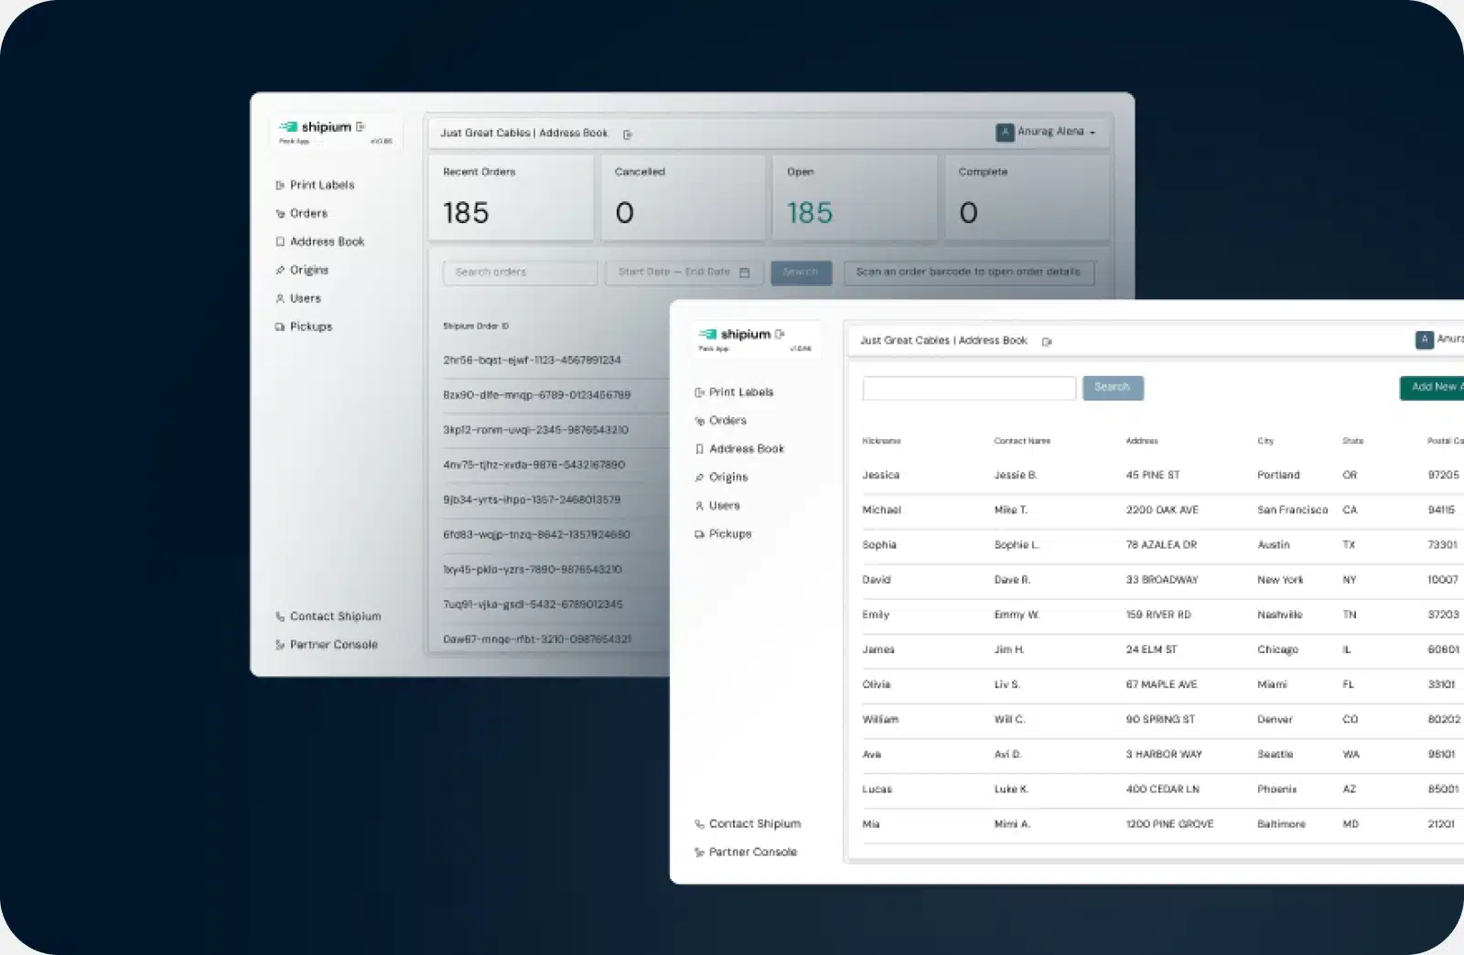Click the address book search input field
Screen dimensions: 1464x955
969,388
